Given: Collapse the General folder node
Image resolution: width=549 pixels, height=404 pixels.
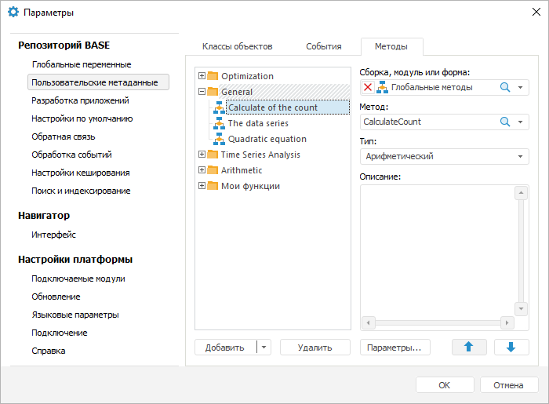Looking at the screenshot, I should (x=202, y=92).
